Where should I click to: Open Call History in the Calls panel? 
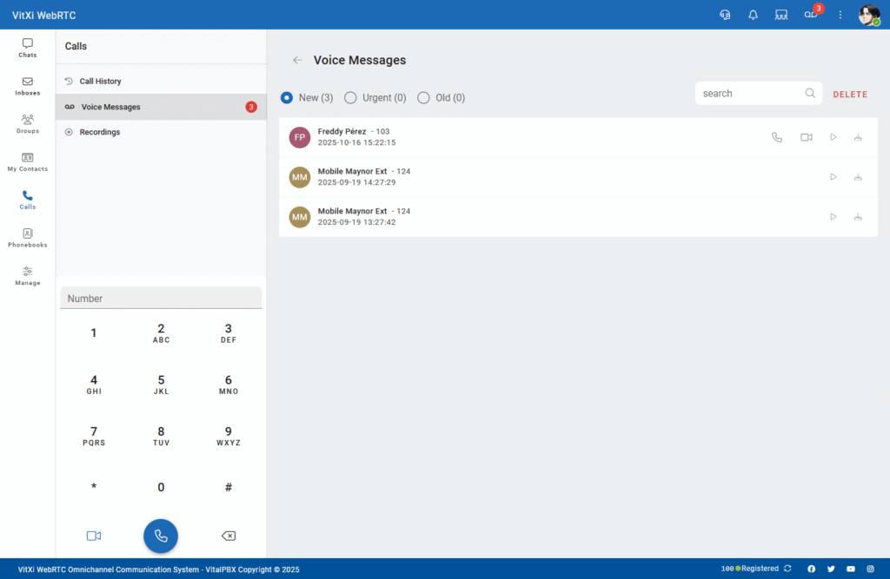point(100,82)
